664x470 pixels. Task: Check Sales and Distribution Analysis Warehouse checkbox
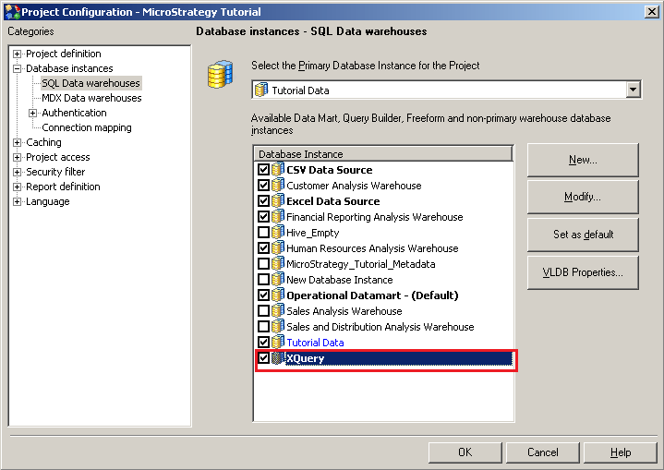[263, 326]
